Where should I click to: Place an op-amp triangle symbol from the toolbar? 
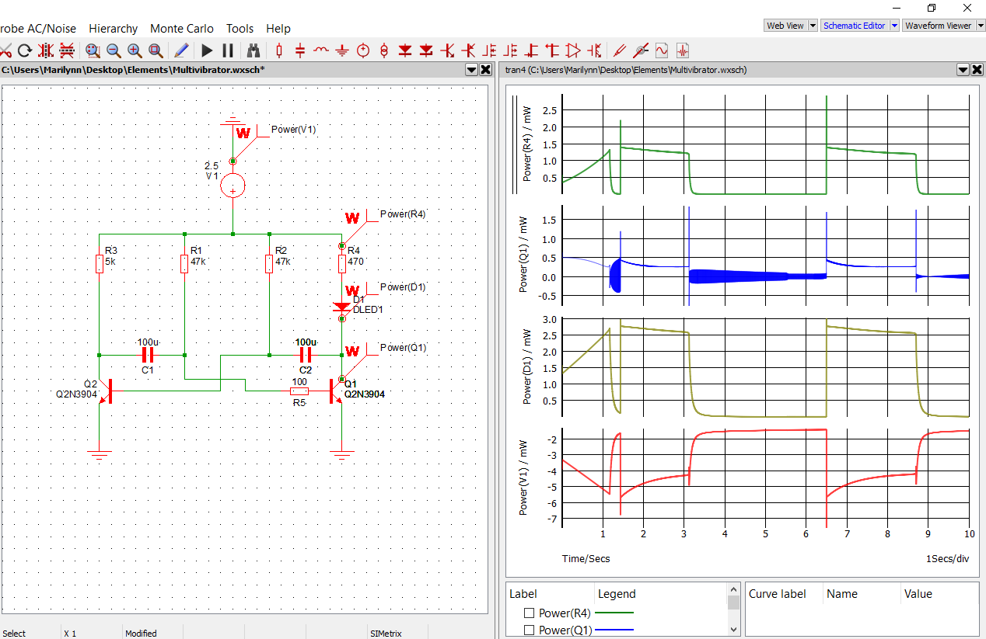point(573,50)
